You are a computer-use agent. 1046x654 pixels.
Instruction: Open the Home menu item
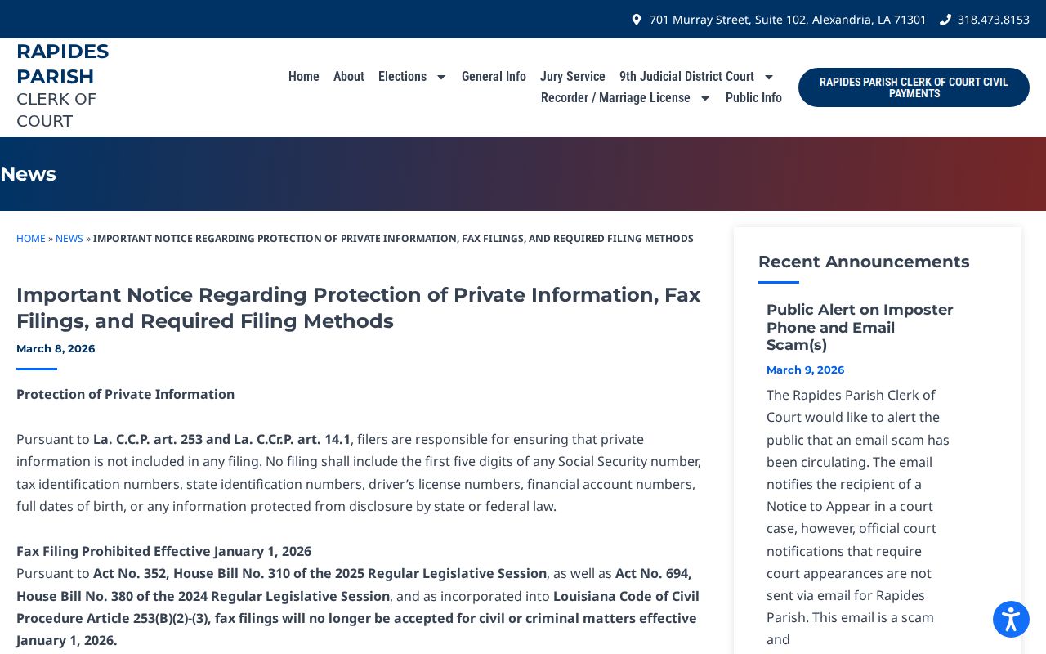click(304, 77)
